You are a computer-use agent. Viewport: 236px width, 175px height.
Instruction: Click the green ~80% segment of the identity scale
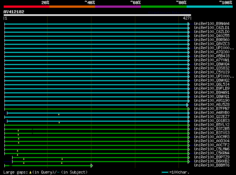164,7
